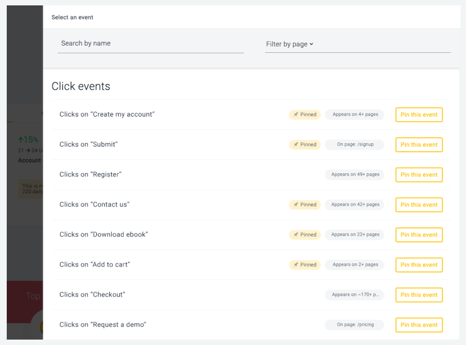Pin the "Register" click event
This screenshot has height=345, width=466.
click(x=419, y=175)
